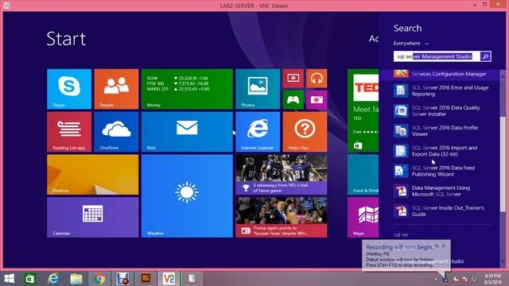Open the Reading List app tile
The image size is (509, 286).
pos(69,132)
